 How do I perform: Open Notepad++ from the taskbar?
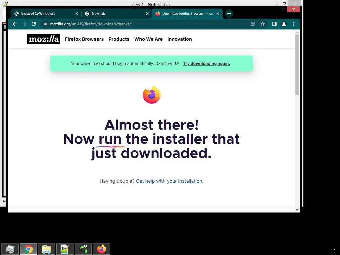click(x=65, y=249)
